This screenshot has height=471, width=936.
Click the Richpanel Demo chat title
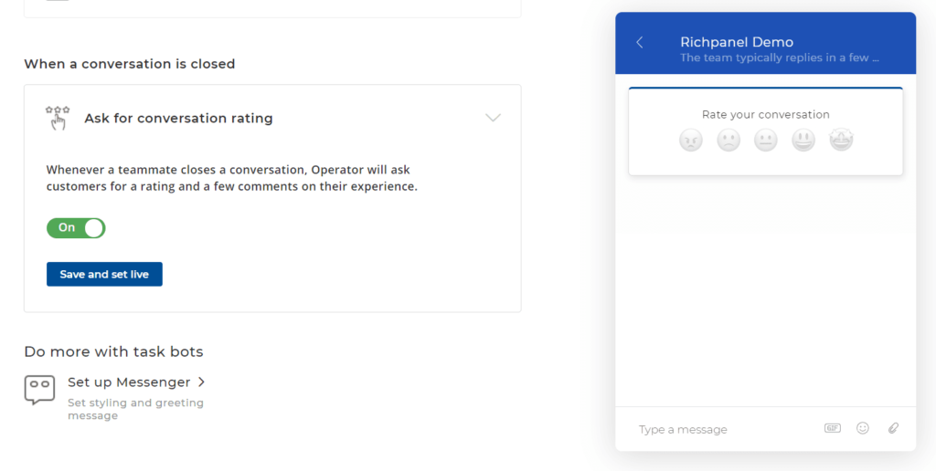pos(737,42)
